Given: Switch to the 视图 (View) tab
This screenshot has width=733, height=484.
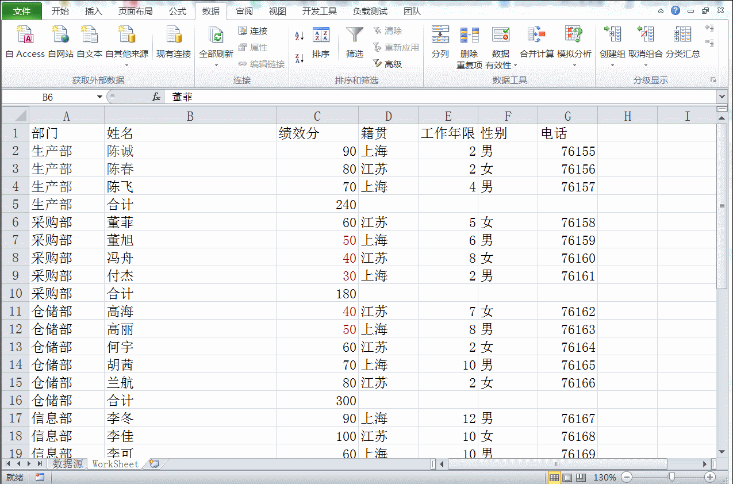Looking at the screenshot, I should 278,11.
